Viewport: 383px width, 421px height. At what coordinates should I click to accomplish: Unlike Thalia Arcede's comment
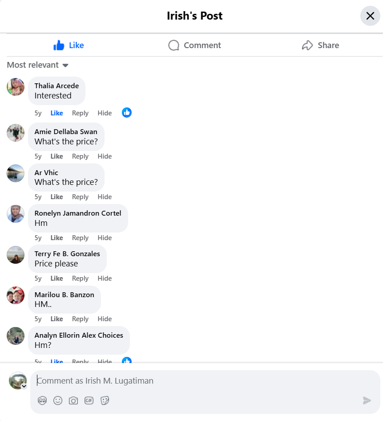click(57, 113)
